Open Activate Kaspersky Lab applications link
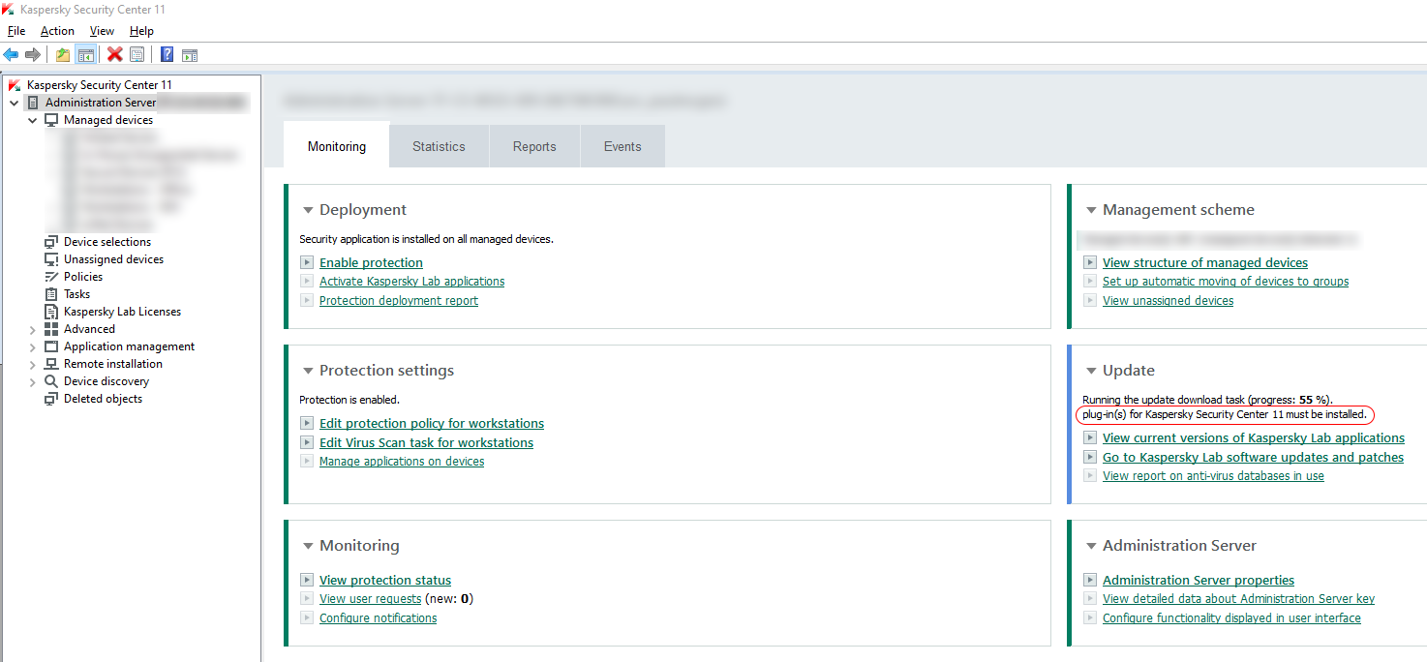The width and height of the screenshot is (1427, 662). [411, 282]
